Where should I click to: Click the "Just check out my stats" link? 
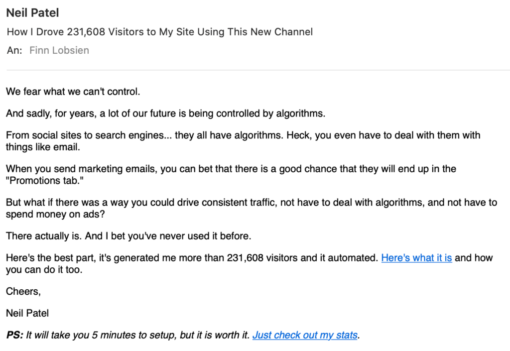(x=305, y=335)
